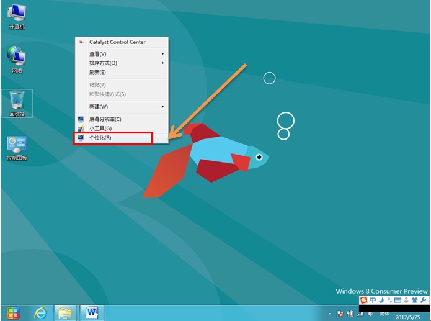Expand the 新建(W) submenu
The width and height of the screenshot is (431, 321).
[122, 107]
